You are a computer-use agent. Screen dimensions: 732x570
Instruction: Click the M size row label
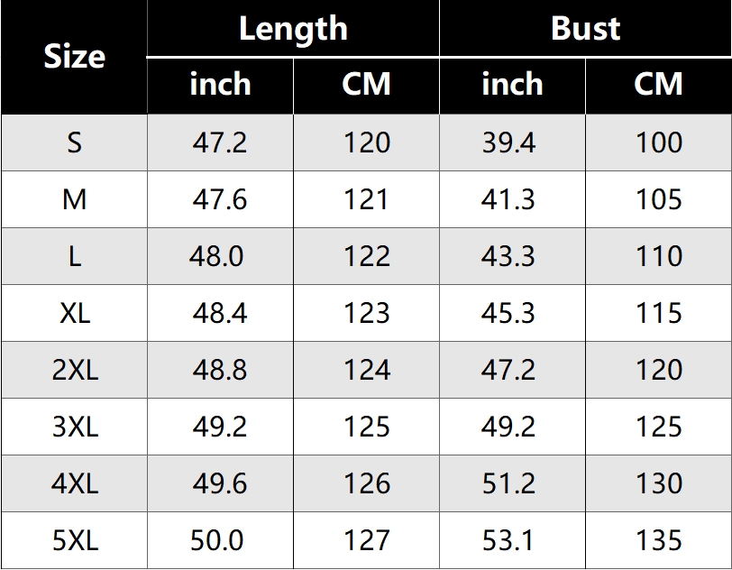point(74,199)
